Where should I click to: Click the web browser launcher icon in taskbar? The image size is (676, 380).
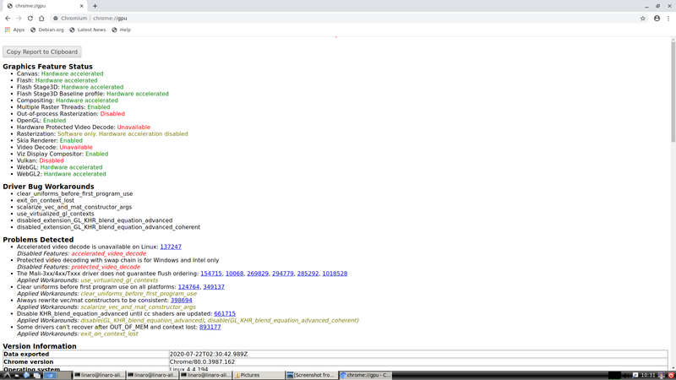[x=26, y=375]
